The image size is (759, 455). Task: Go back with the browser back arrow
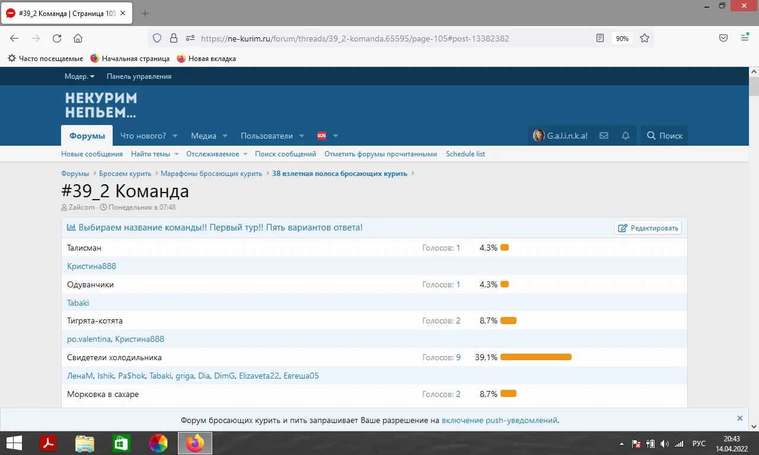point(15,39)
